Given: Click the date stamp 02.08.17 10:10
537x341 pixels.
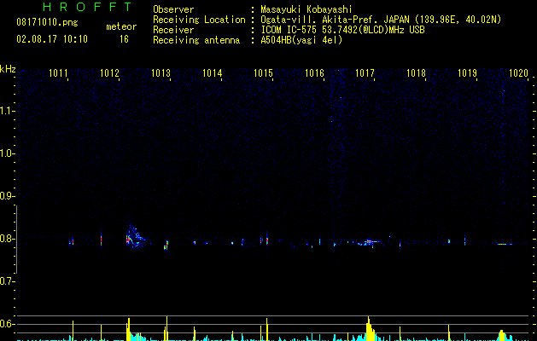Looking at the screenshot, I should coord(52,39).
